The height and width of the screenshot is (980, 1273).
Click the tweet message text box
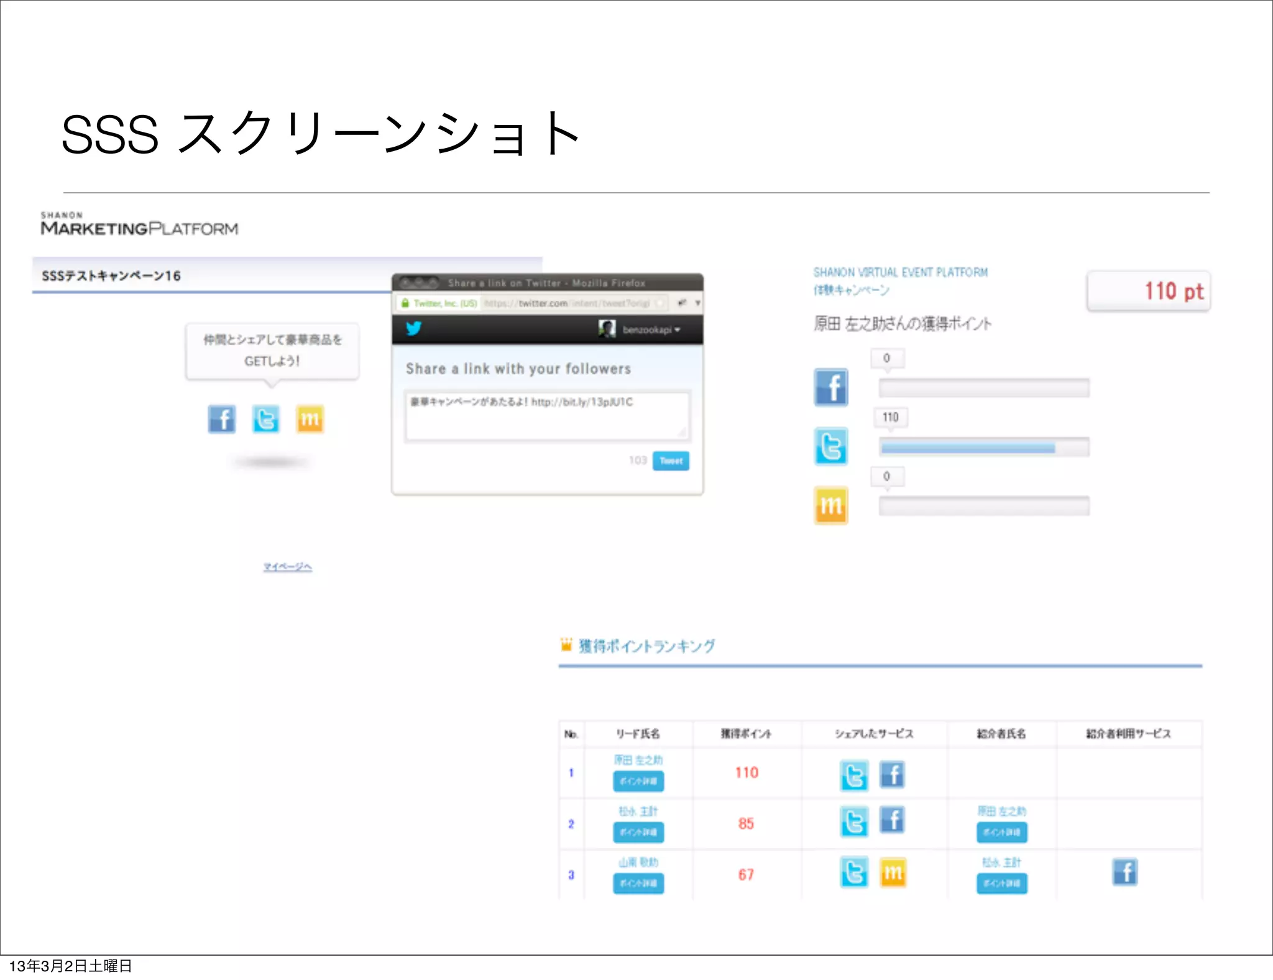[x=547, y=415]
